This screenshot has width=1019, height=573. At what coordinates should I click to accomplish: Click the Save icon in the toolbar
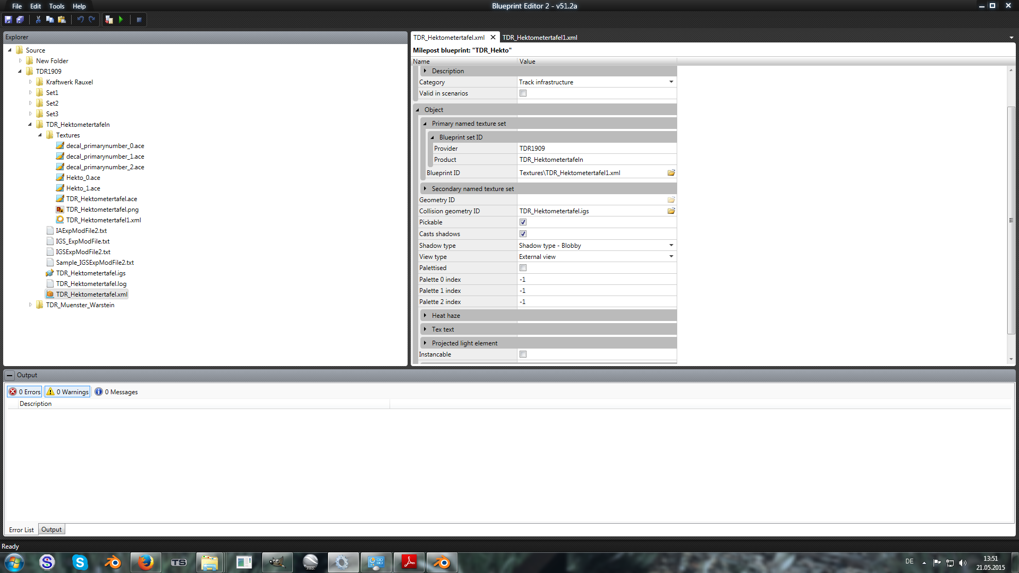pos(8,20)
